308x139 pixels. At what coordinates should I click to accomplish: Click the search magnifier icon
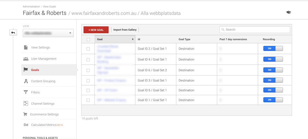pyautogui.click(x=223, y=29)
